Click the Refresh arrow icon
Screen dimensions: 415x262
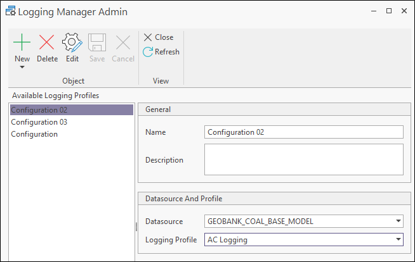tap(148, 52)
